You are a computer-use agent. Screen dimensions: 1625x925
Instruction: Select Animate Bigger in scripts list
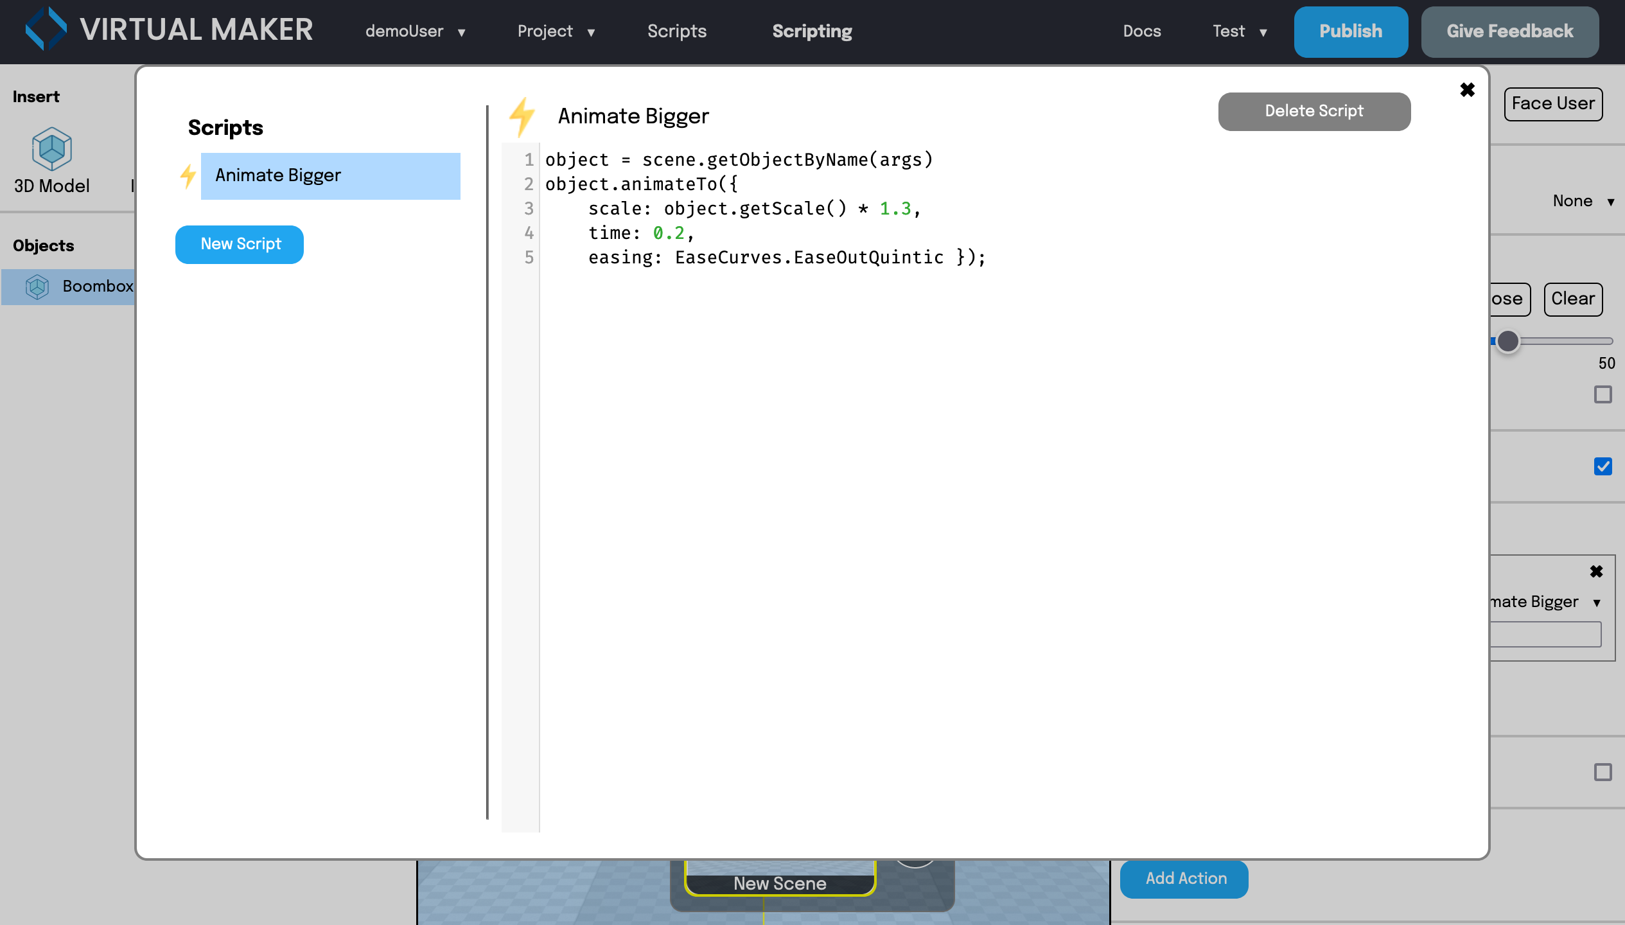(x=330, y=176)
